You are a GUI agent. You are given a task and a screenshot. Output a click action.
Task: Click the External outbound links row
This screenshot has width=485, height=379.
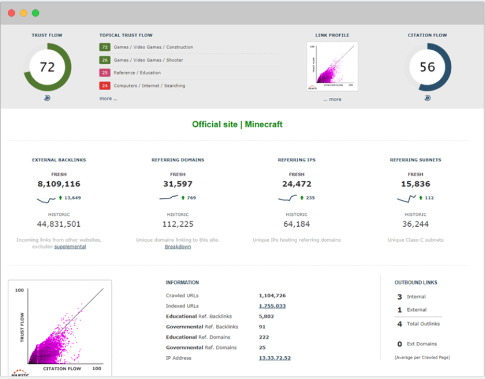click(412, 310)
